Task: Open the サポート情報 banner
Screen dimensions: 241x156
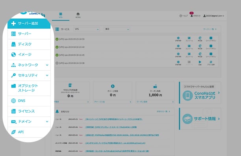Action: coord(200,119)
